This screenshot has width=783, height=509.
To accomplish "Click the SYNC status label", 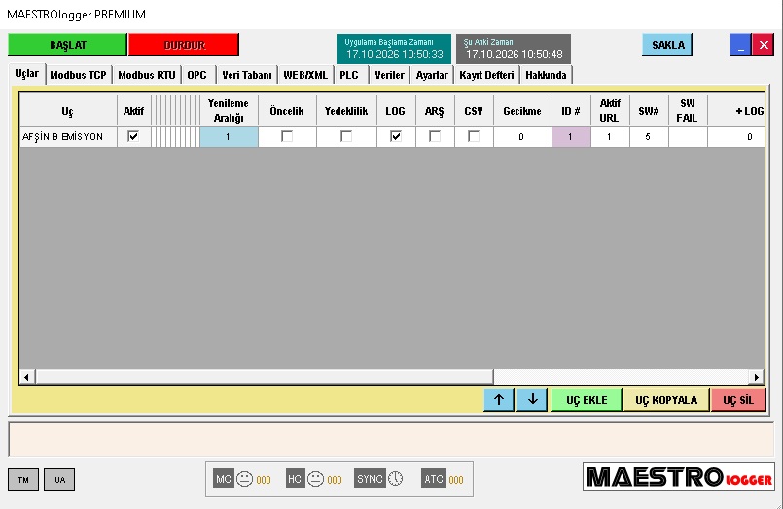I will [x=370, y=479].
